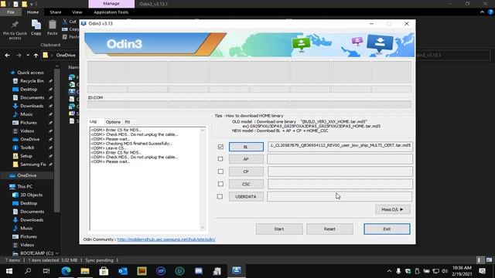This screenshot has width=495, height=278.
Task: Open the View ribbon tab
Action: point(77,12)
